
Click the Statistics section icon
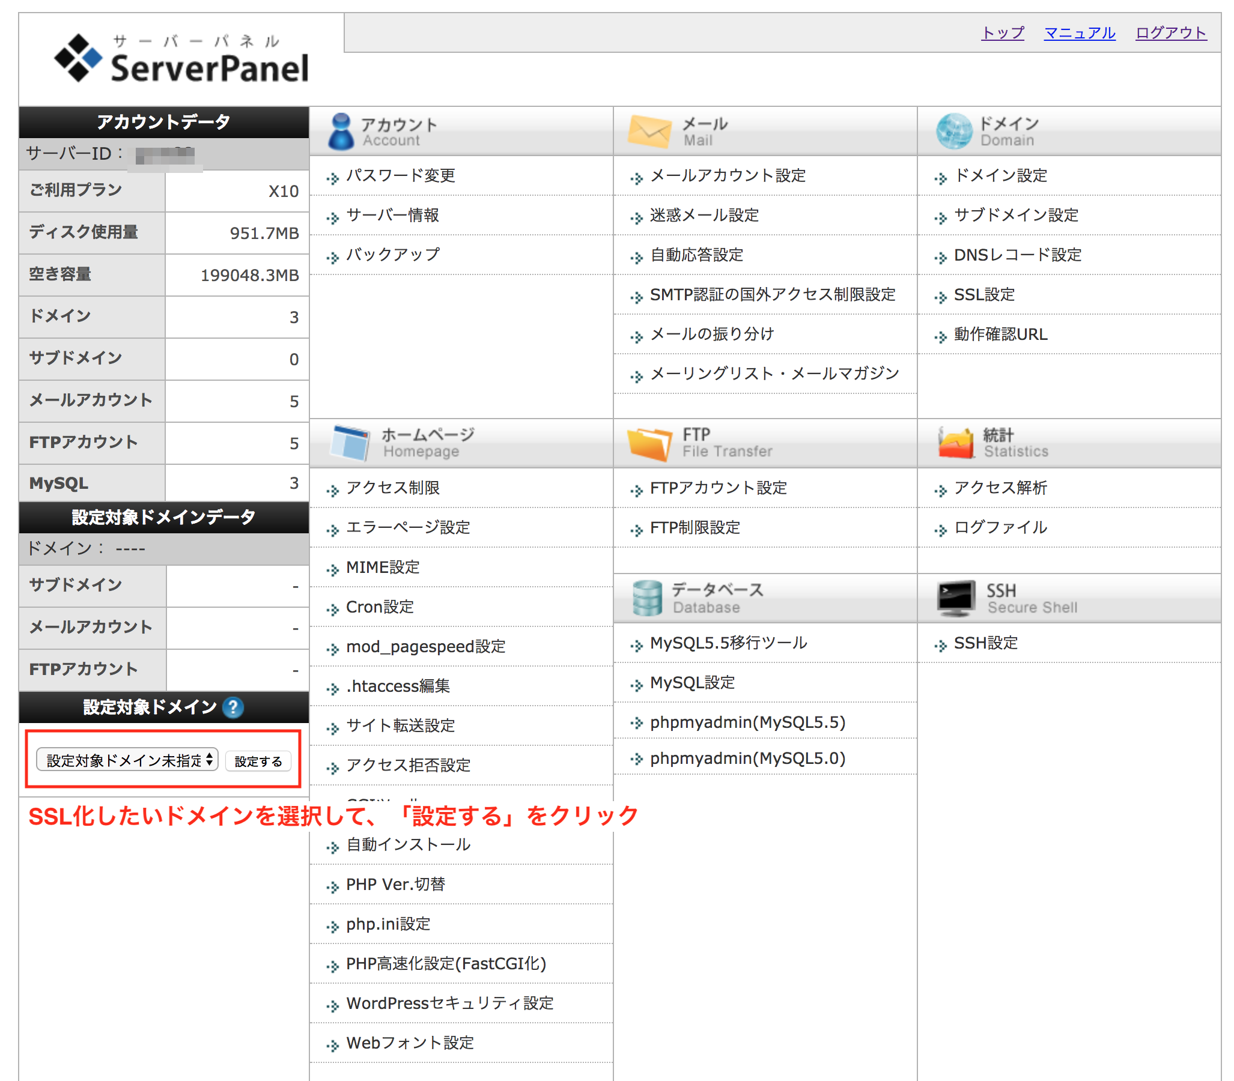pyautogui.click(x=957, y=442)
